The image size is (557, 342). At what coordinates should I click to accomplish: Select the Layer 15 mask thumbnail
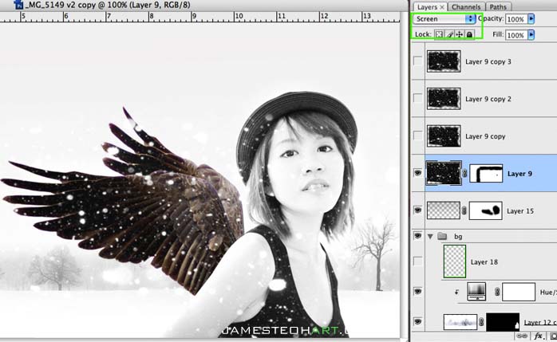click(x=486, y=210)
